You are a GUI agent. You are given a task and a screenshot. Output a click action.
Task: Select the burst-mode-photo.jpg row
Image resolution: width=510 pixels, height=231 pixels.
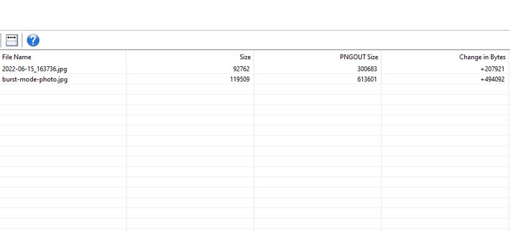[x=255, y=79]
